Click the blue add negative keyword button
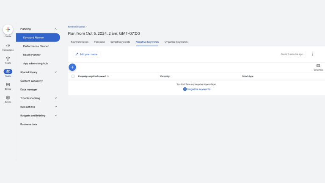The width and height of the screenshot is (325, 183). 72,67
